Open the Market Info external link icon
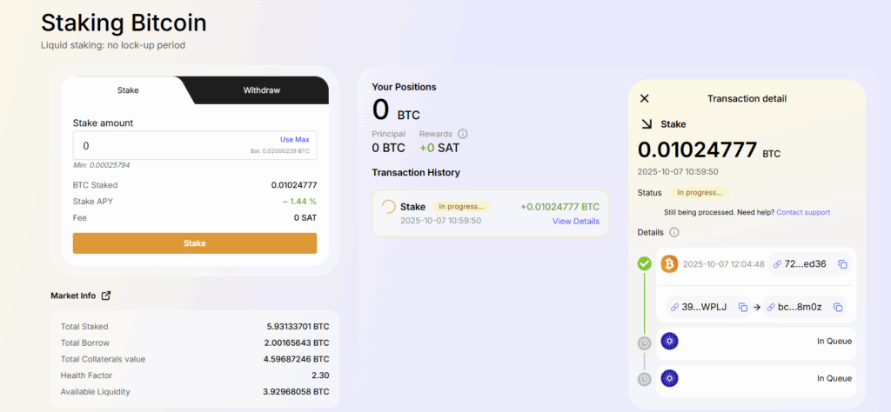The image size is (891, 412). pos(106,296)
